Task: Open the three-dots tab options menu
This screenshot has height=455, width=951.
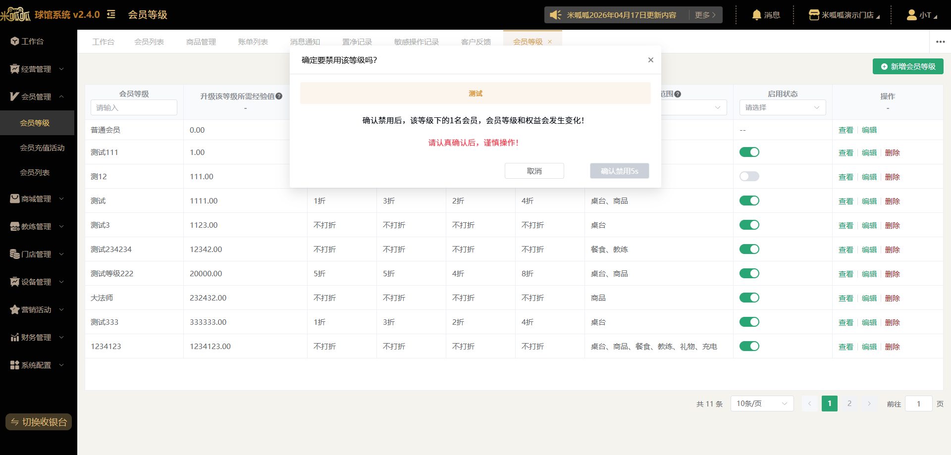Action: pyautogui.click(x=941, y=42)
